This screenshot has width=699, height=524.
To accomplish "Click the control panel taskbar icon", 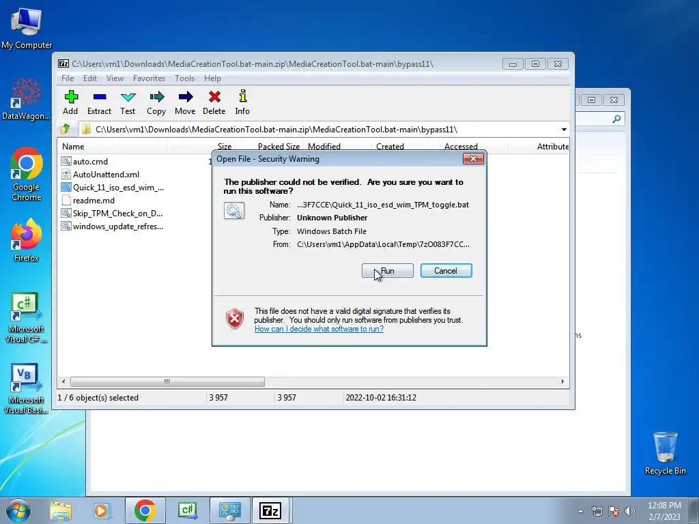I will tap(230, 510).
